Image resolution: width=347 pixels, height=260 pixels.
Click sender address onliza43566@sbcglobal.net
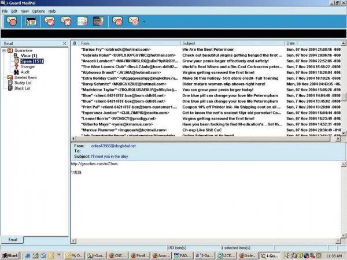click(x=113, y=146)
